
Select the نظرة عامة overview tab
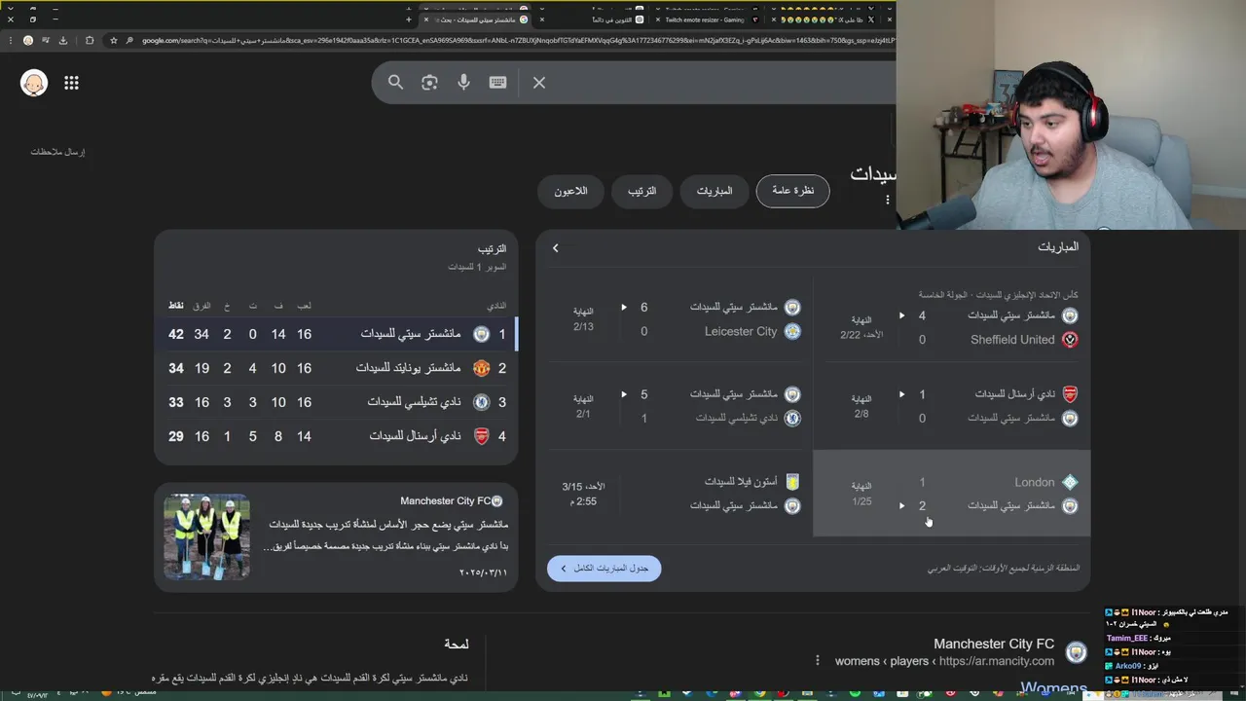pyautogui.click(x=792, y=191)
